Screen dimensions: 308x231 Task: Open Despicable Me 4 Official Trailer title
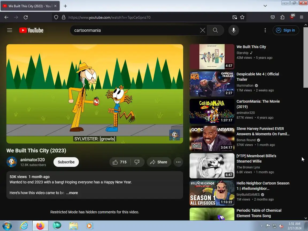pyautogui.click(x=258, y=77)
